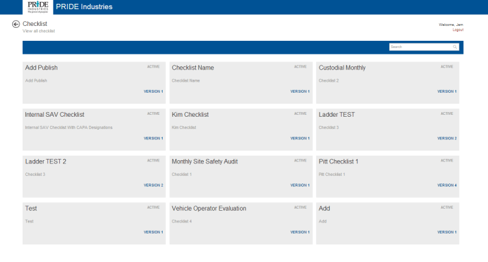The image size is (488, 262).
Task: Click Version 2 on Ladder TEST card
Action: coord(446,138)
